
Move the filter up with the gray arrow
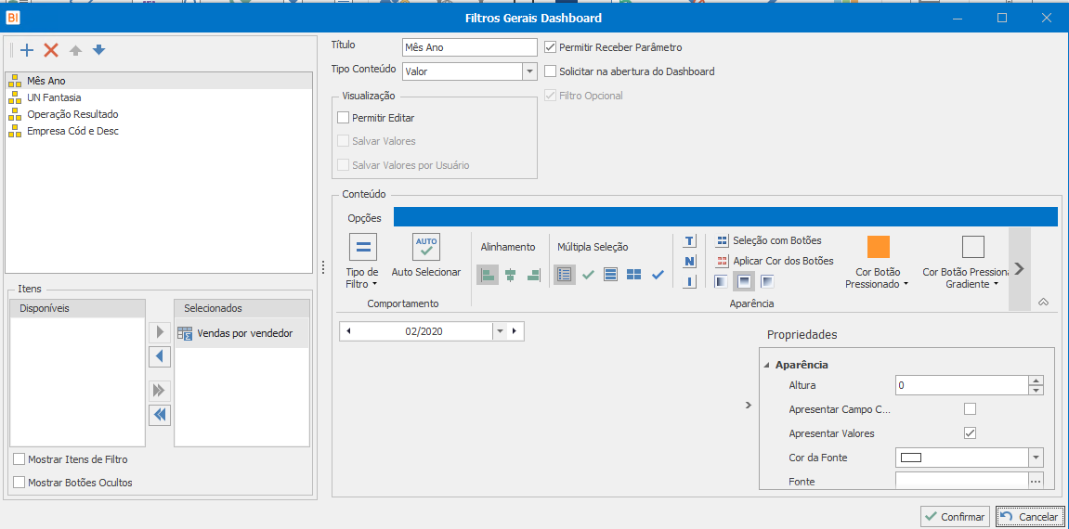coord(75,50)
